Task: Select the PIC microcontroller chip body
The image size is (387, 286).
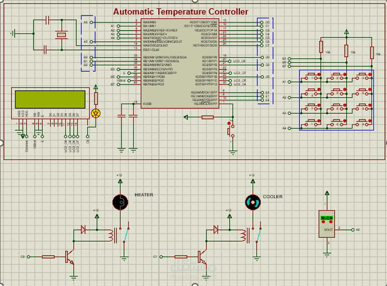Action: pos(180,63)
